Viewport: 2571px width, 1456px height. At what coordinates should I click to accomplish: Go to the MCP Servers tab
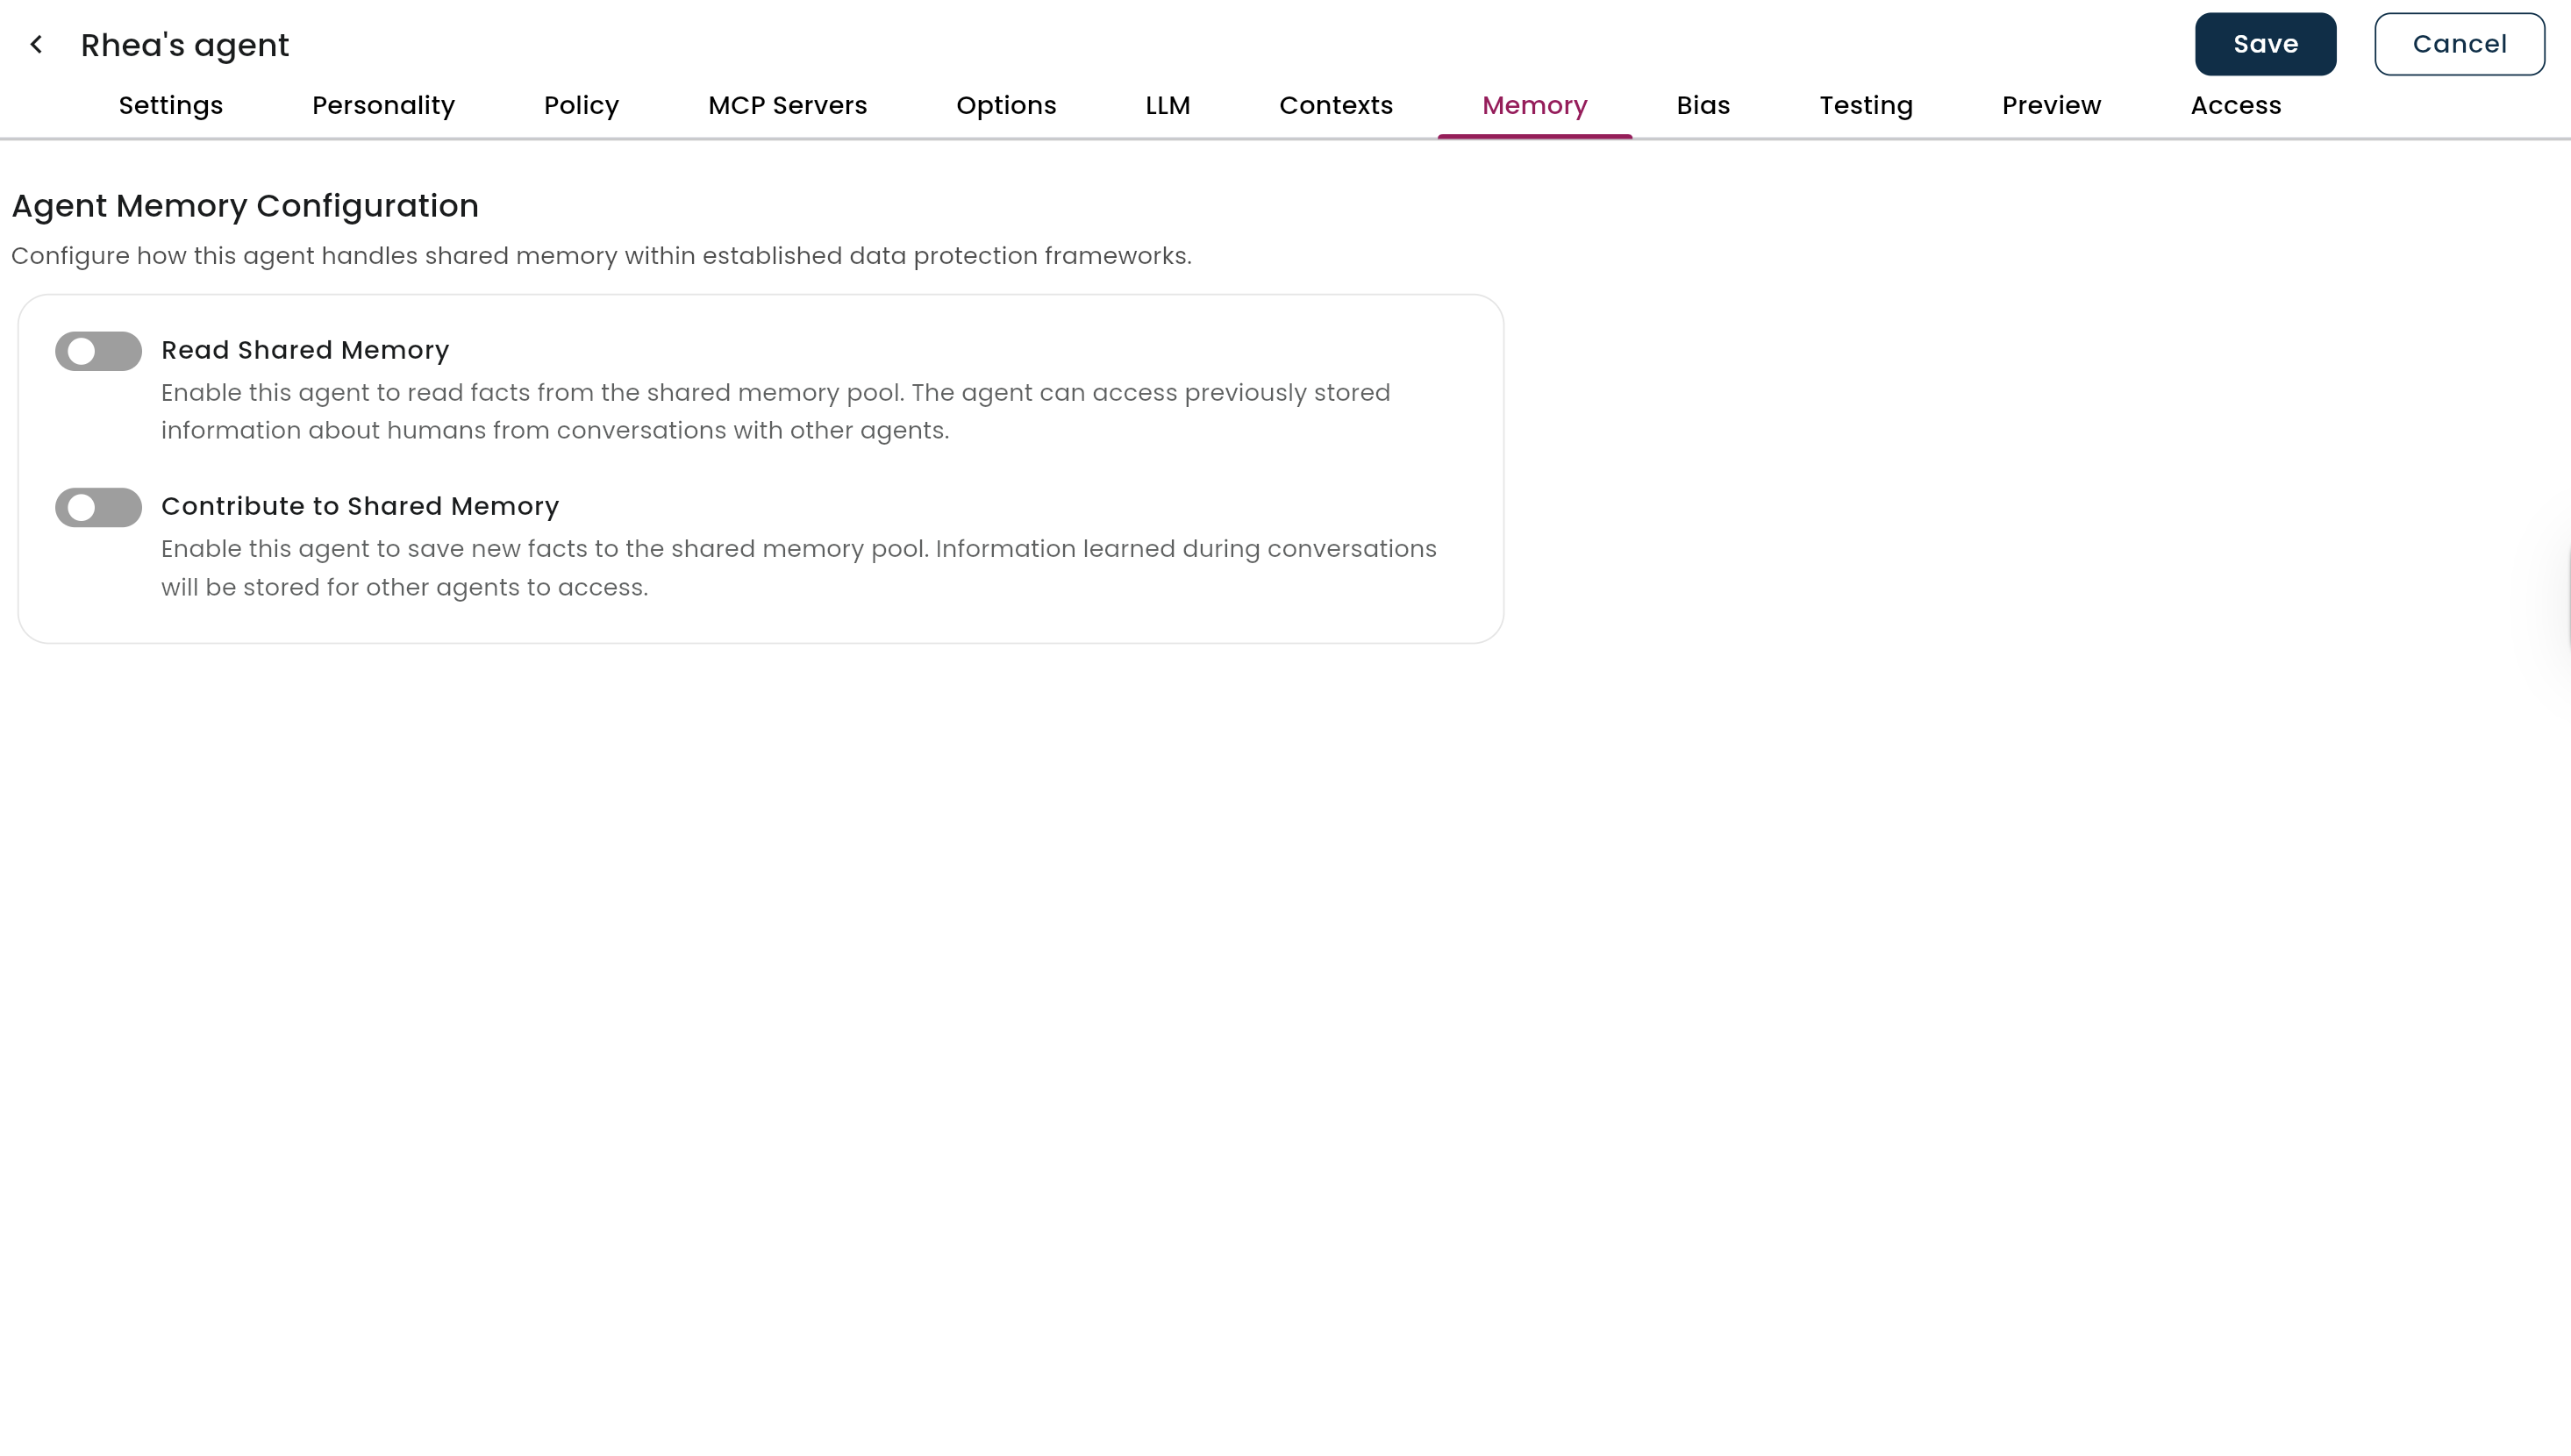pyautogui.click(x=788, y=105)
